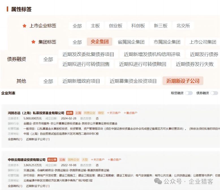Click founding date 2024-02-28
Screen dimensions: 220x190
pos(69,119)
